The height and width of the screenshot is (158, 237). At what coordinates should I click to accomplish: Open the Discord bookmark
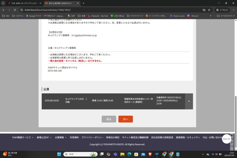193,16
